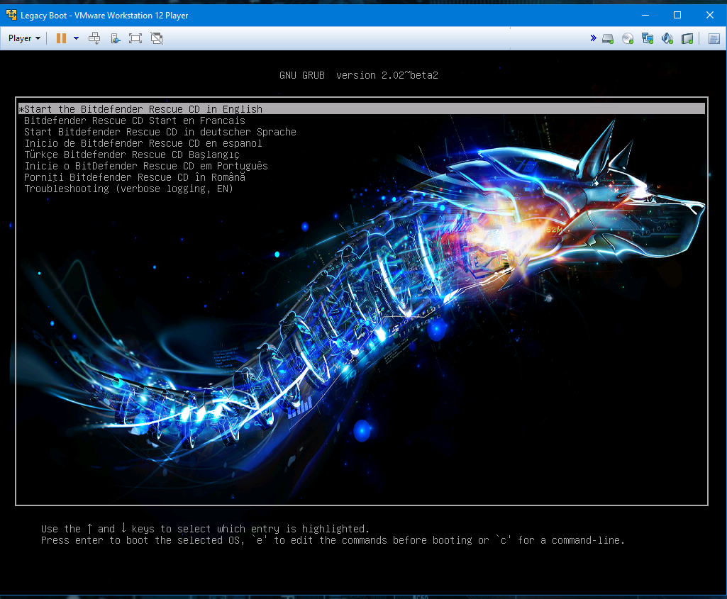Close the VMware Player window
This screenshot has height=599, width=727.
710,16
